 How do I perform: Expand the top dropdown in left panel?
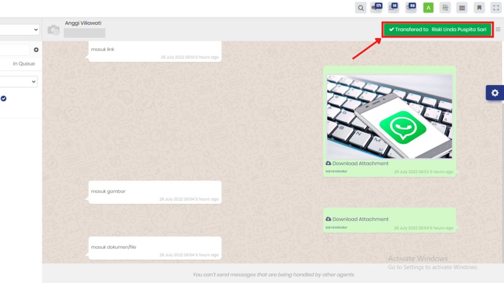coord(20,29)
